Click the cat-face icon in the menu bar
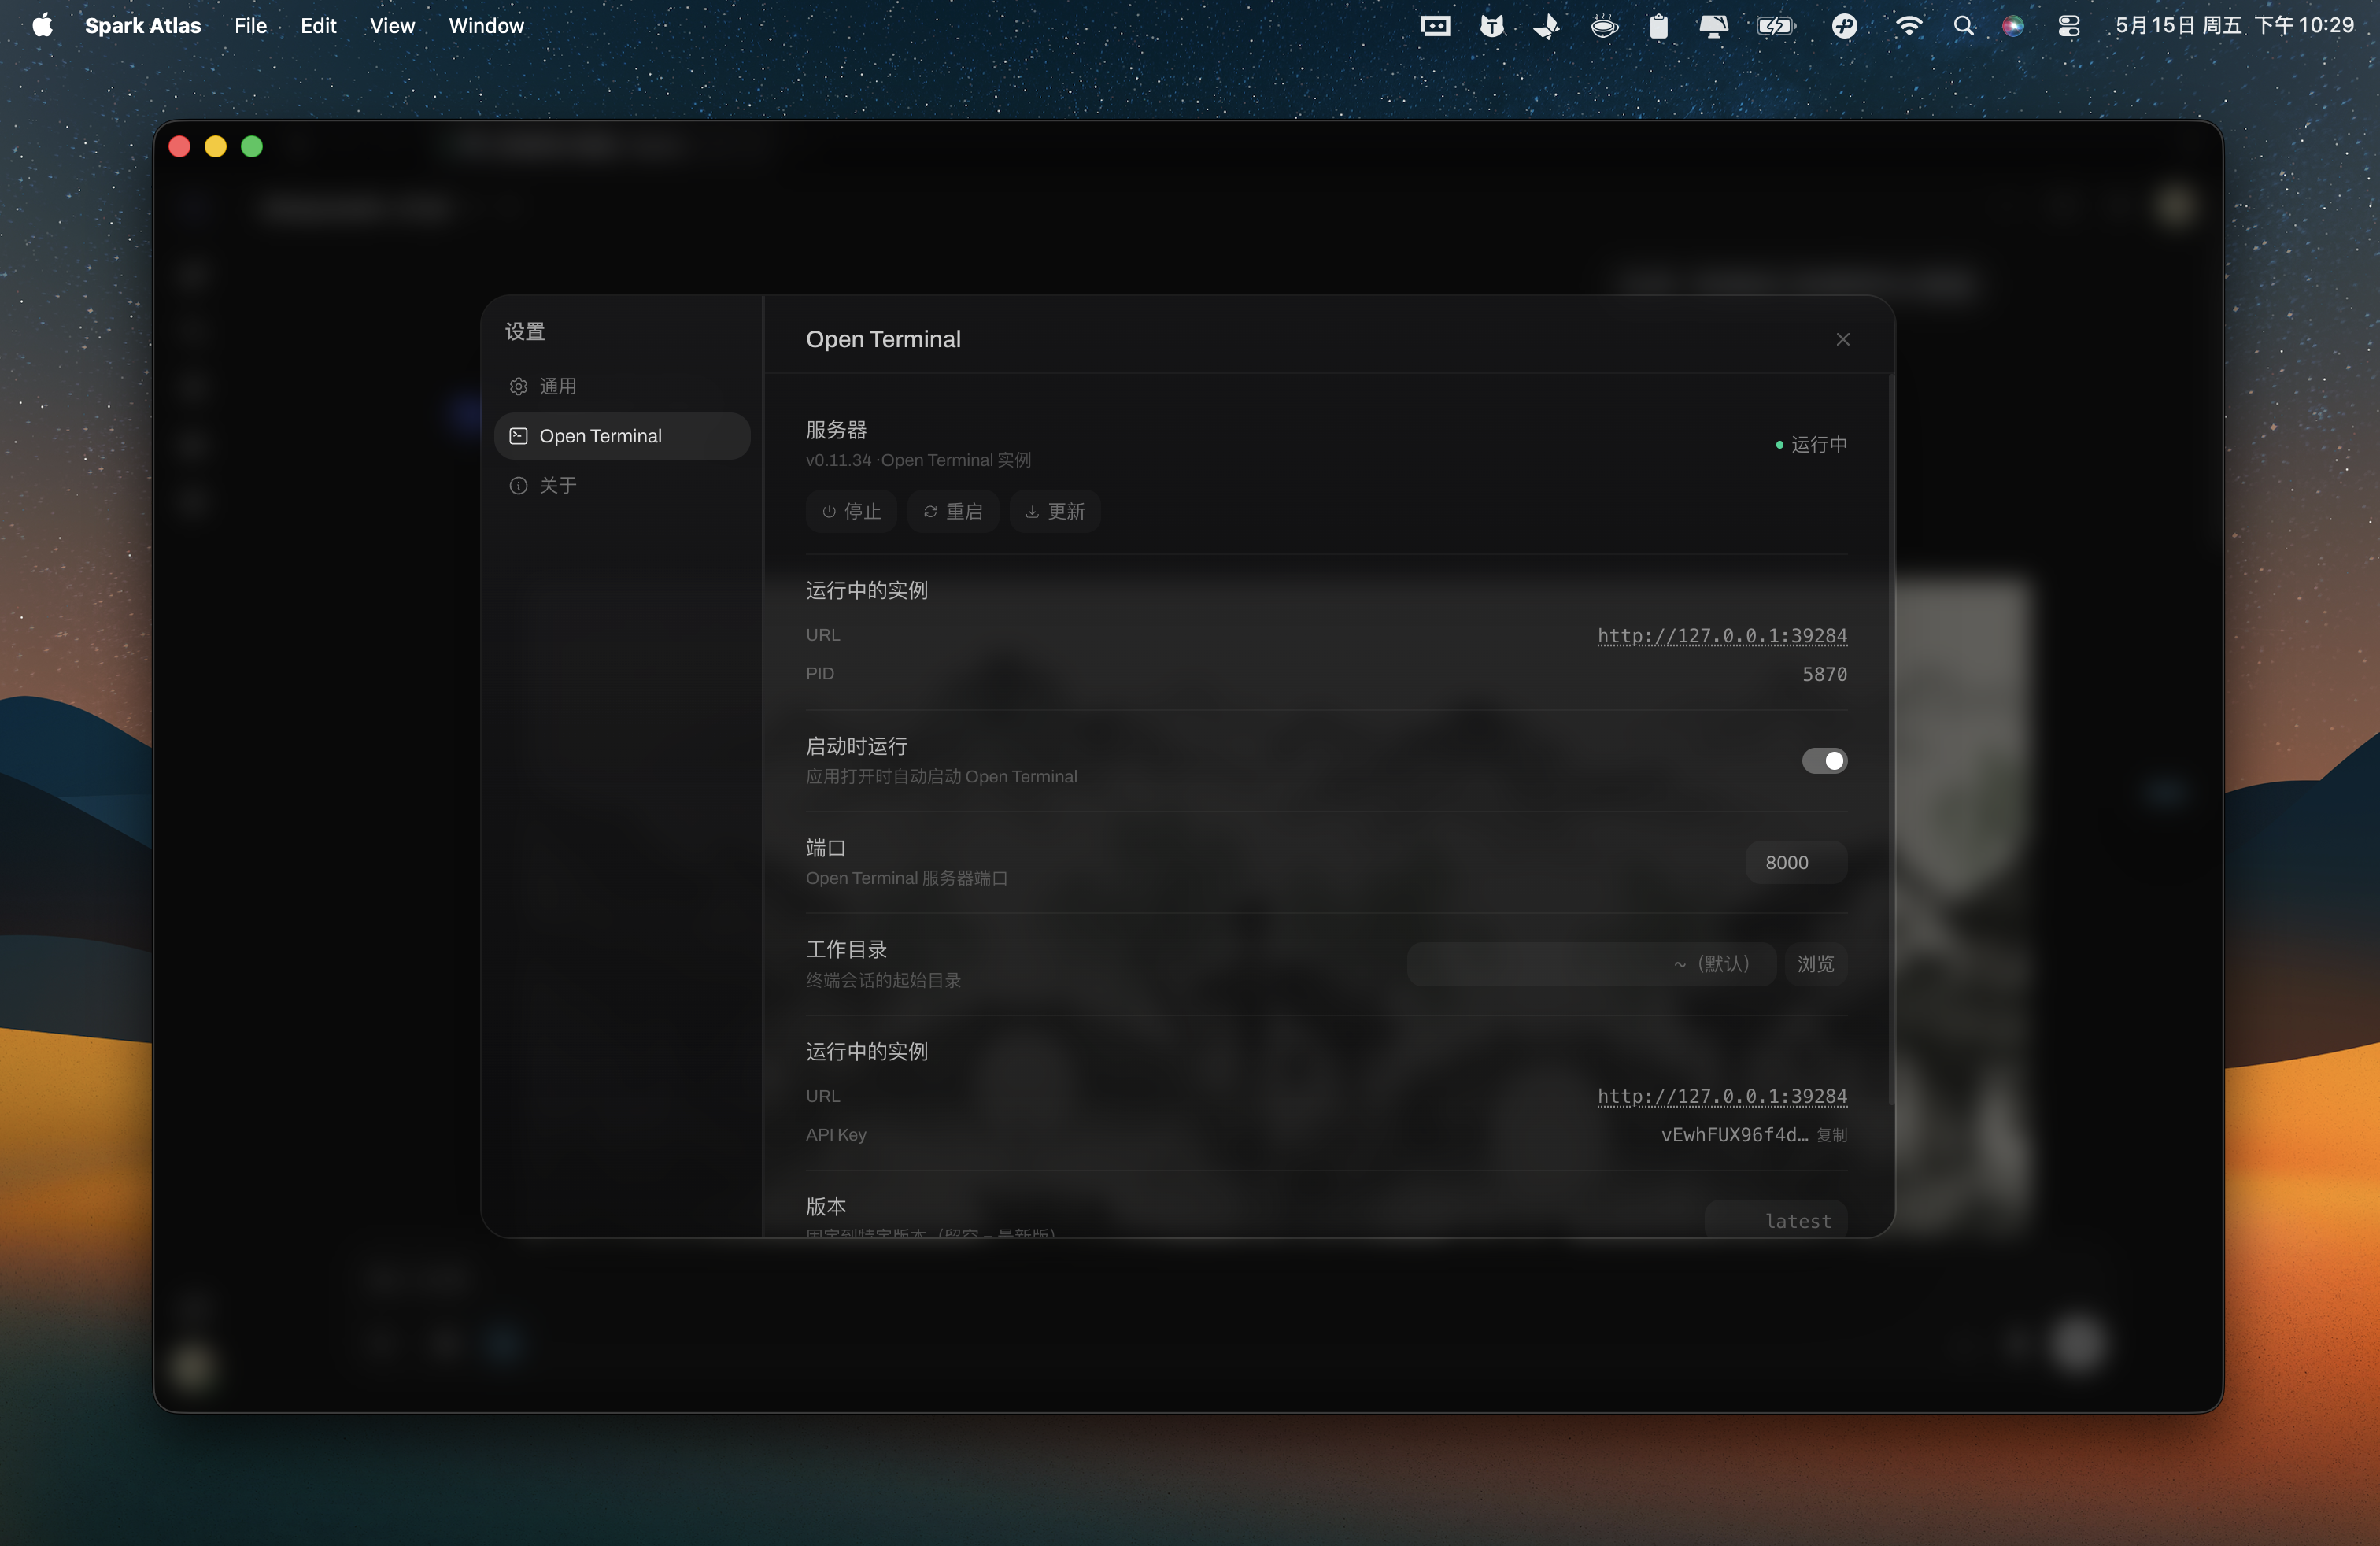2380x1546 pixels. (1492, 26)
